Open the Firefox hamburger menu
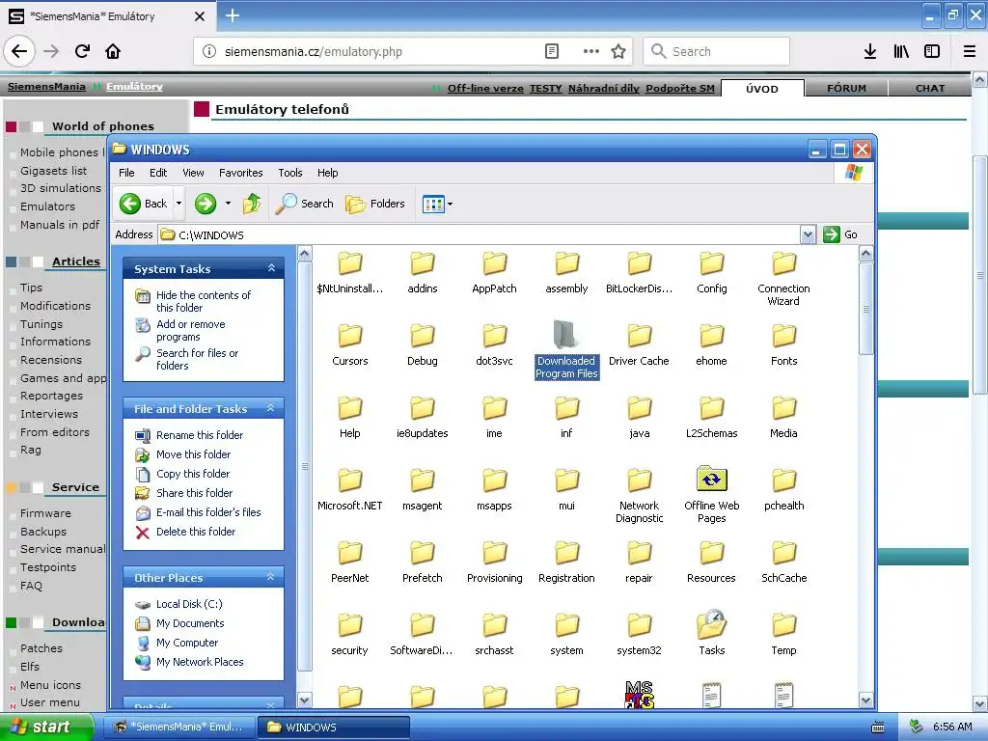This screenshot has width=988, height=741. click(970, 51)
